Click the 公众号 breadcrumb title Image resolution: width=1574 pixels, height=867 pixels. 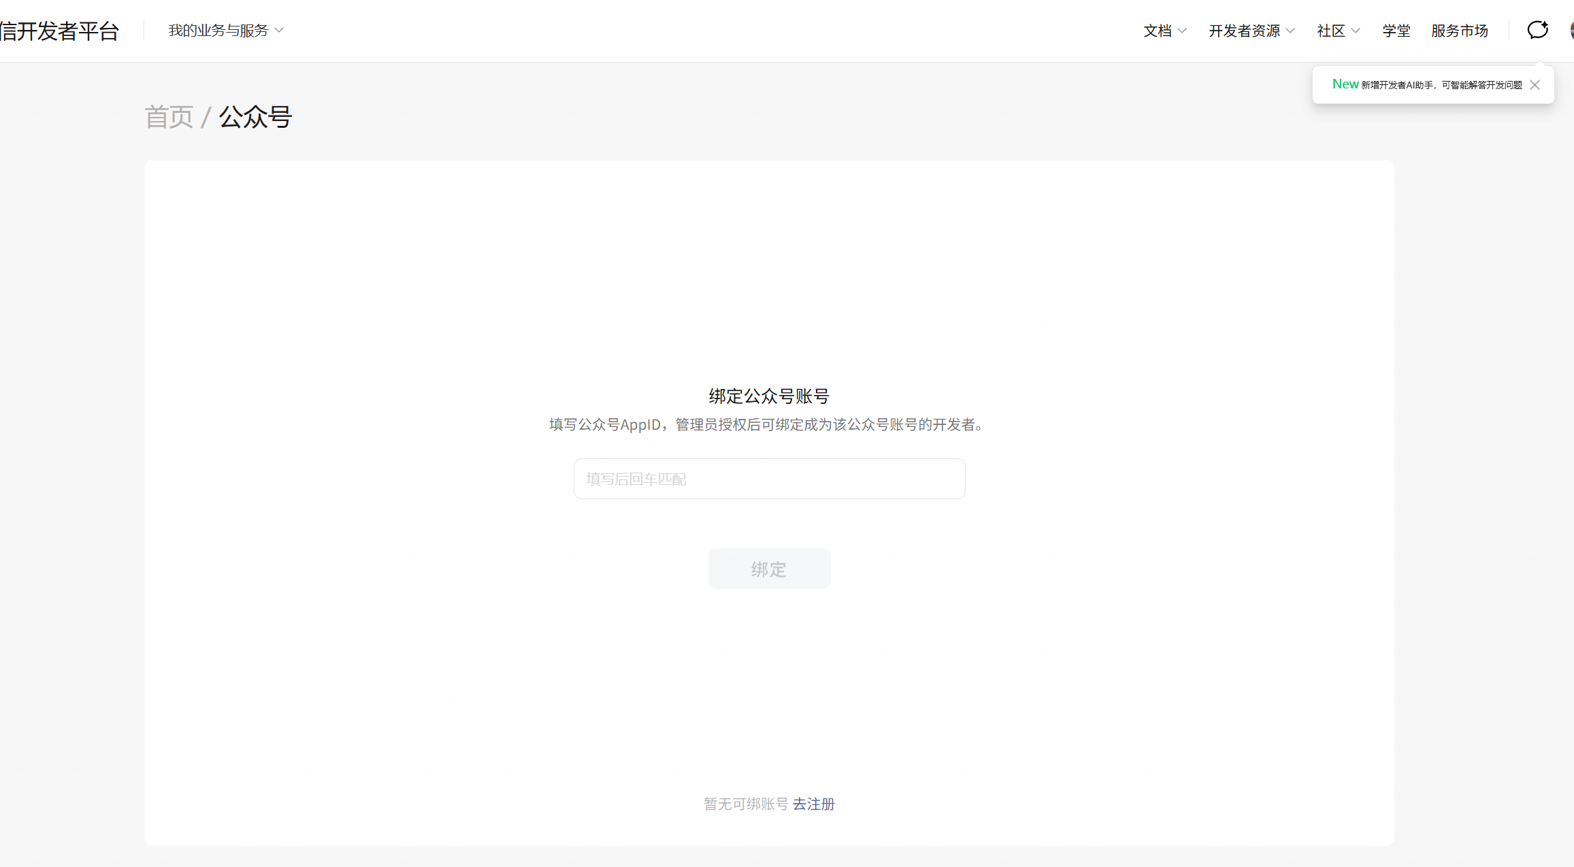[x=255, y=117]
